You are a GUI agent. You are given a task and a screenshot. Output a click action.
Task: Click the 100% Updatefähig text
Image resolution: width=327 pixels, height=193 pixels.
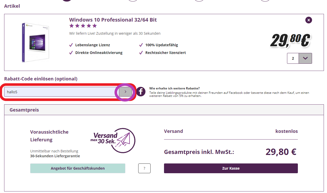click(162, 45)
